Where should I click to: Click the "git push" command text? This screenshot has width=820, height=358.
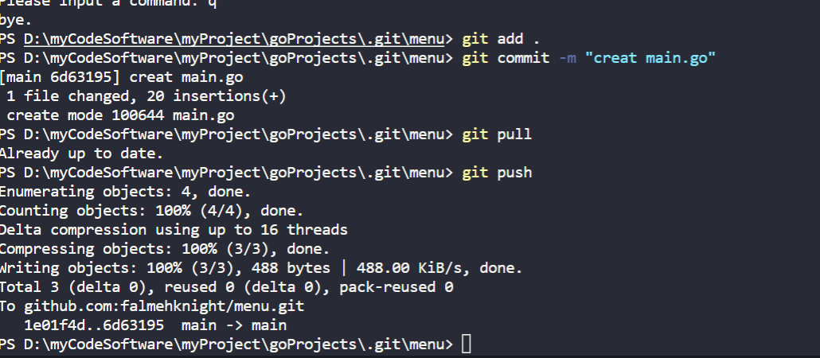pos(497,173)
